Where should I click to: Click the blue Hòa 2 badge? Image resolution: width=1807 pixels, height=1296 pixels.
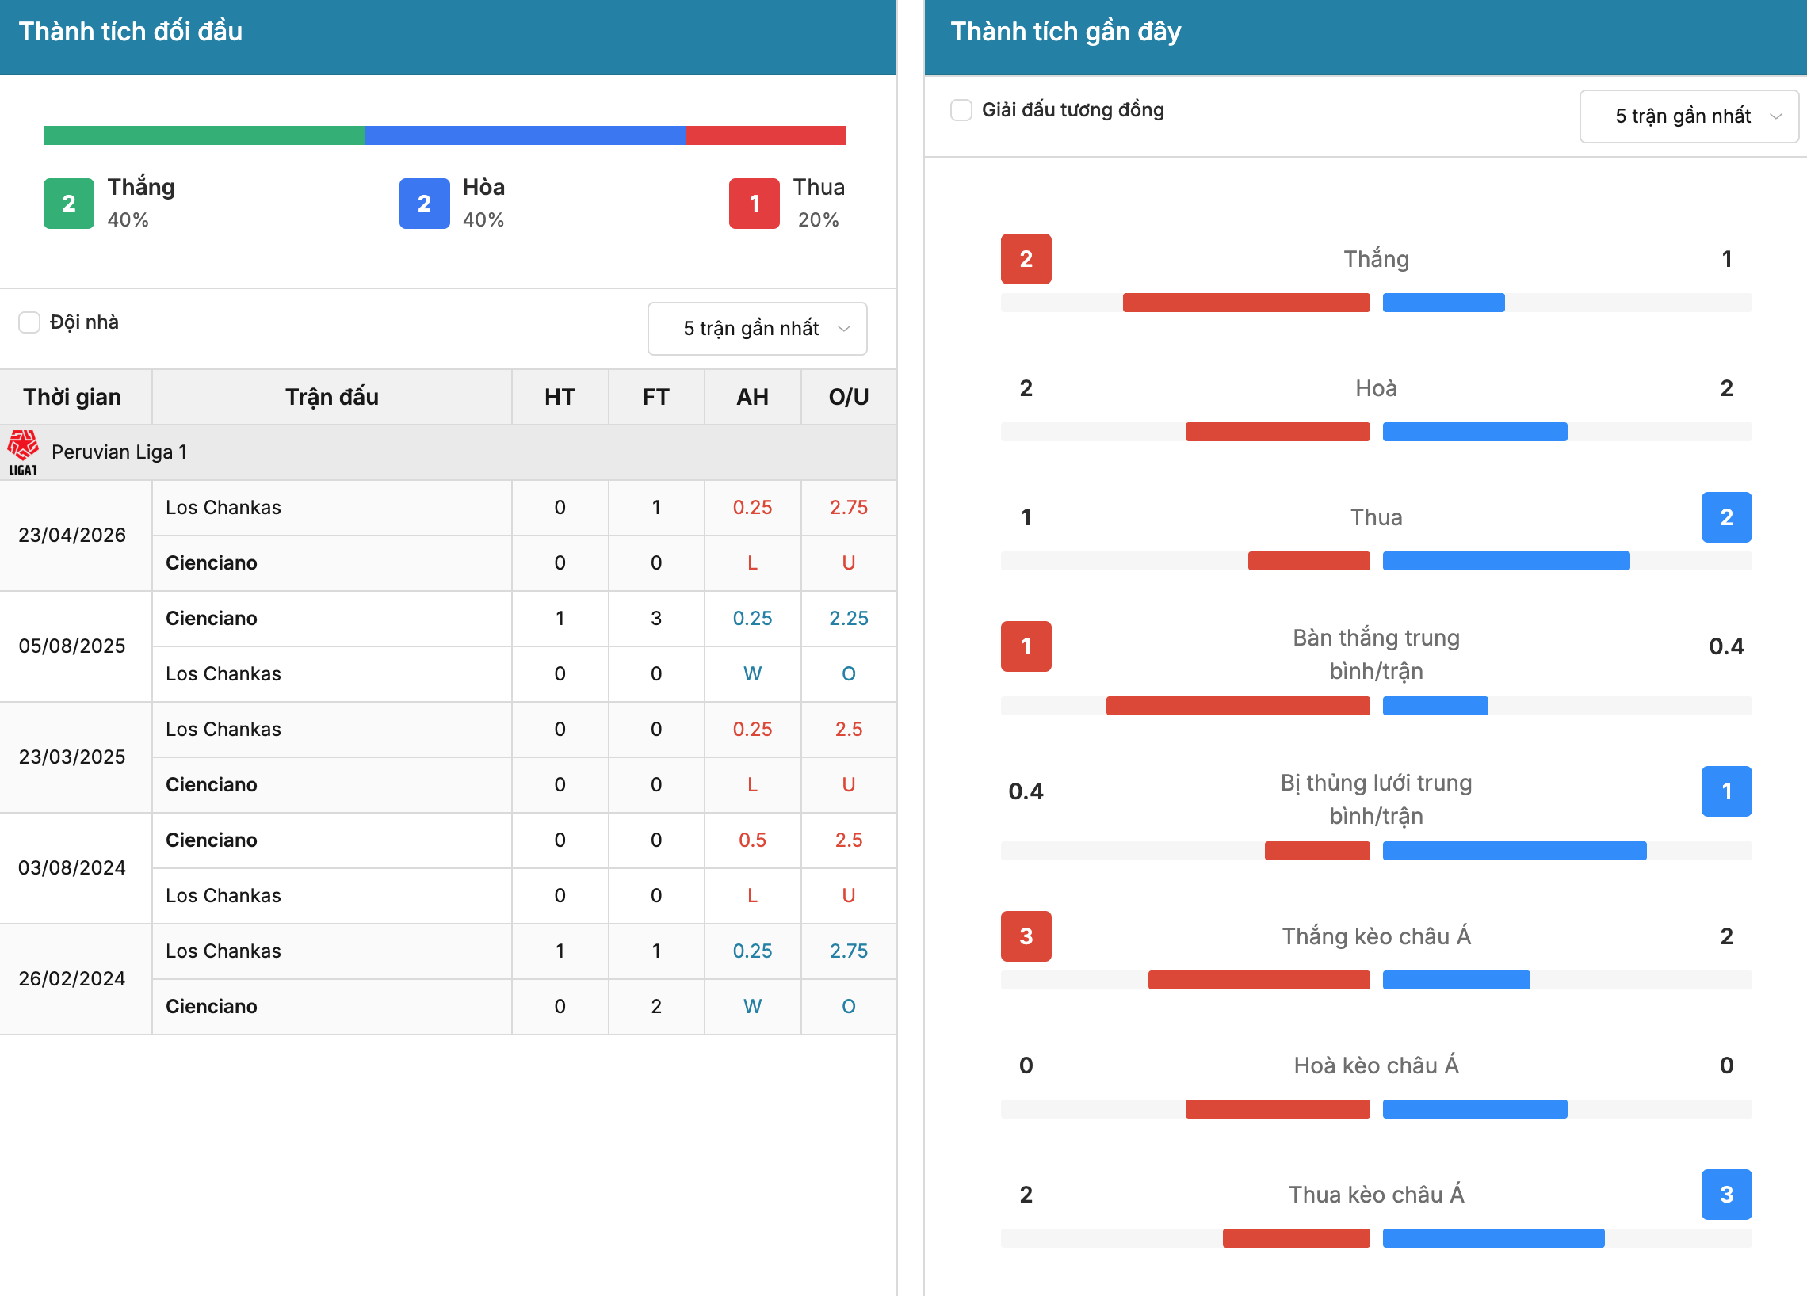coord(425,204)
